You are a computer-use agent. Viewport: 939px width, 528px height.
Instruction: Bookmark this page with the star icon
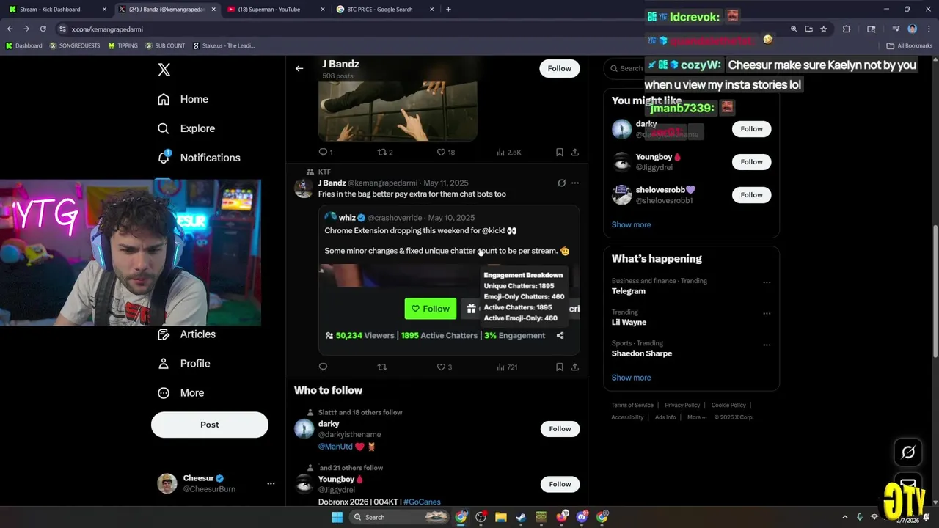(x=824, y=29)
